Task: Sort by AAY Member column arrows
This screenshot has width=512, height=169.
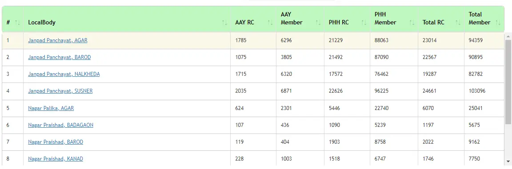Action: (318, 23)
